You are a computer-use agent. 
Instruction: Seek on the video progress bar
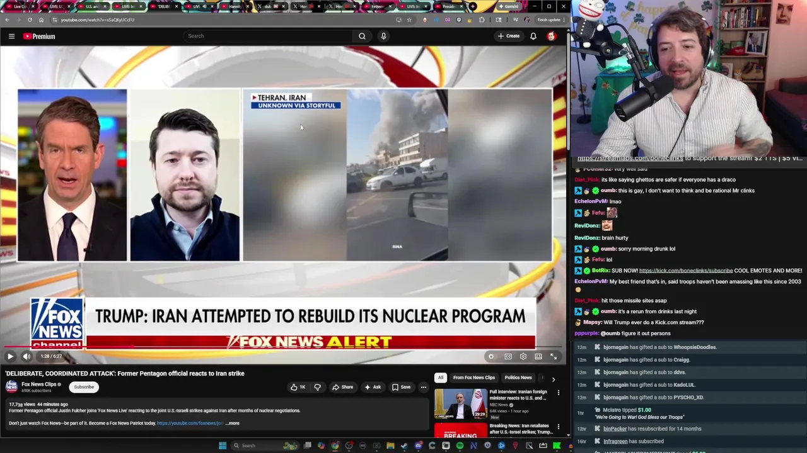click(x=283, y=347)
